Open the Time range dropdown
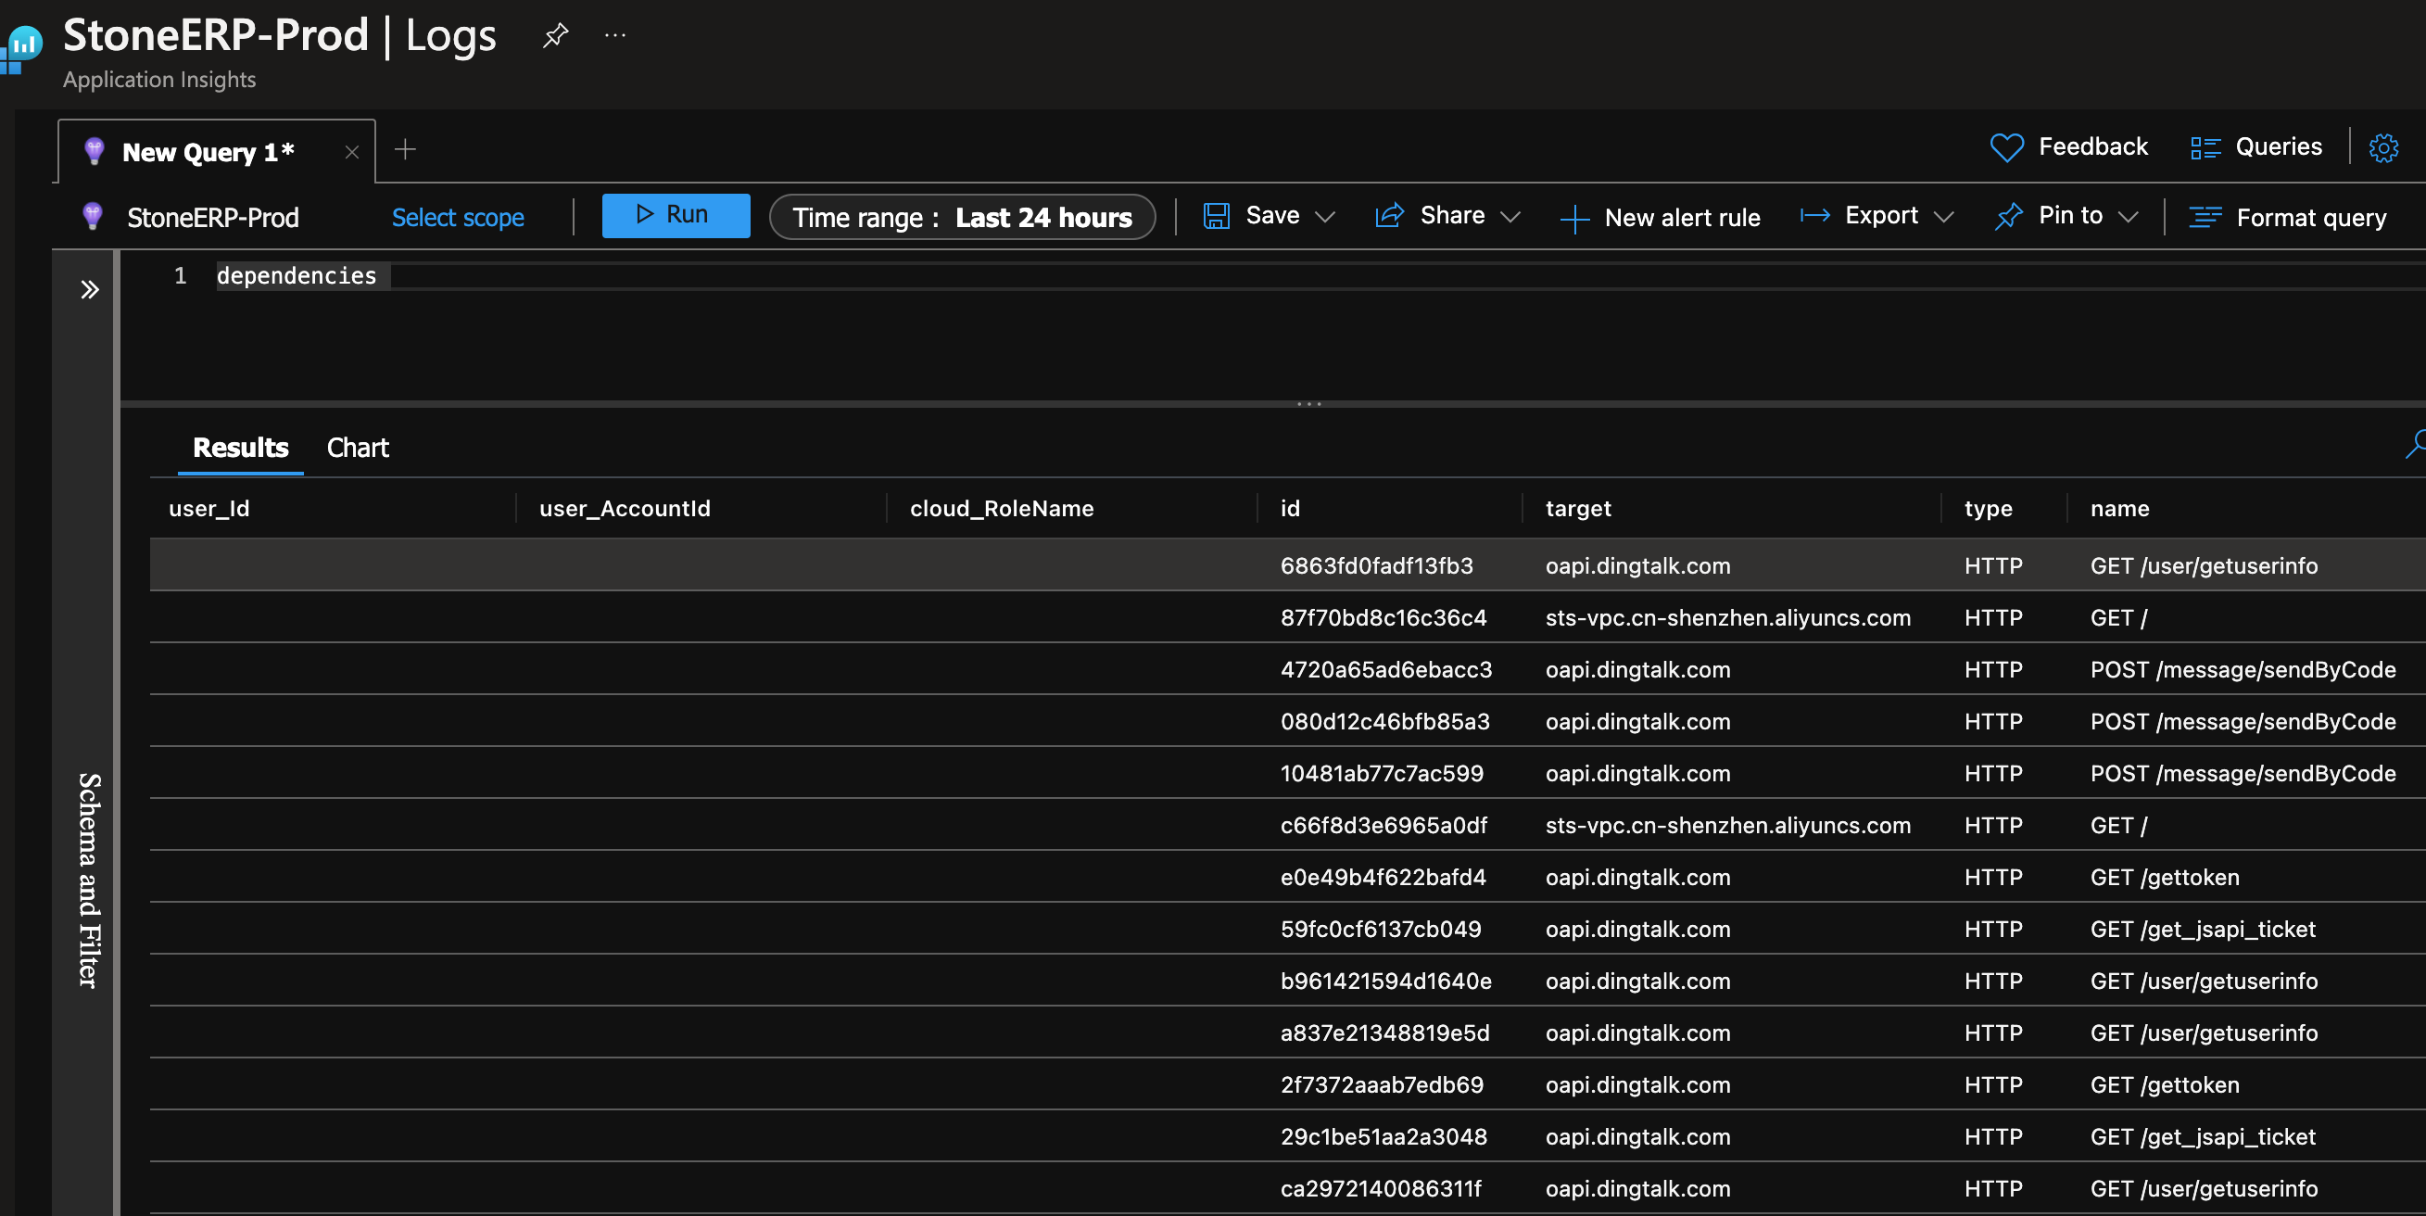The image size is (2426, 1216). (x=963, y=217)
